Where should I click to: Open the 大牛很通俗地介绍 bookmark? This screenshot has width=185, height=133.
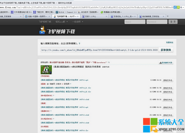point(21,12)
